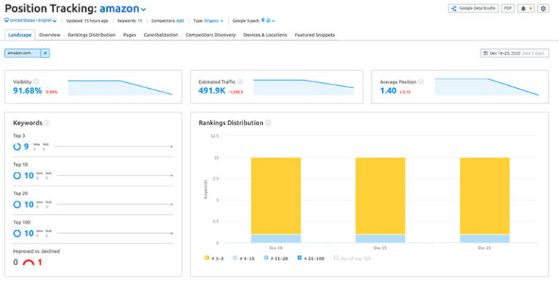The image size is (559, 284).
Task: Open Pages tab
Action: (130, 35)
